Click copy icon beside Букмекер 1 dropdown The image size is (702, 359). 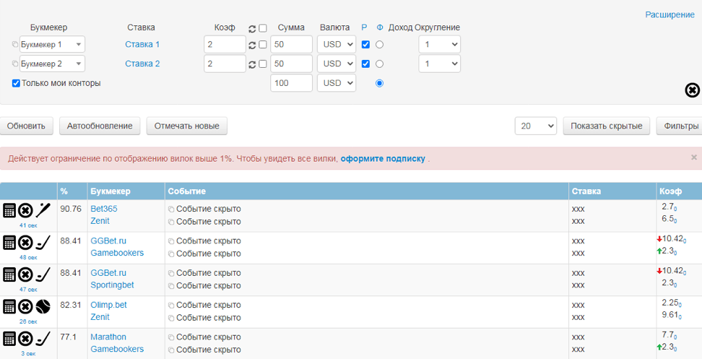(x=15, y=45)
